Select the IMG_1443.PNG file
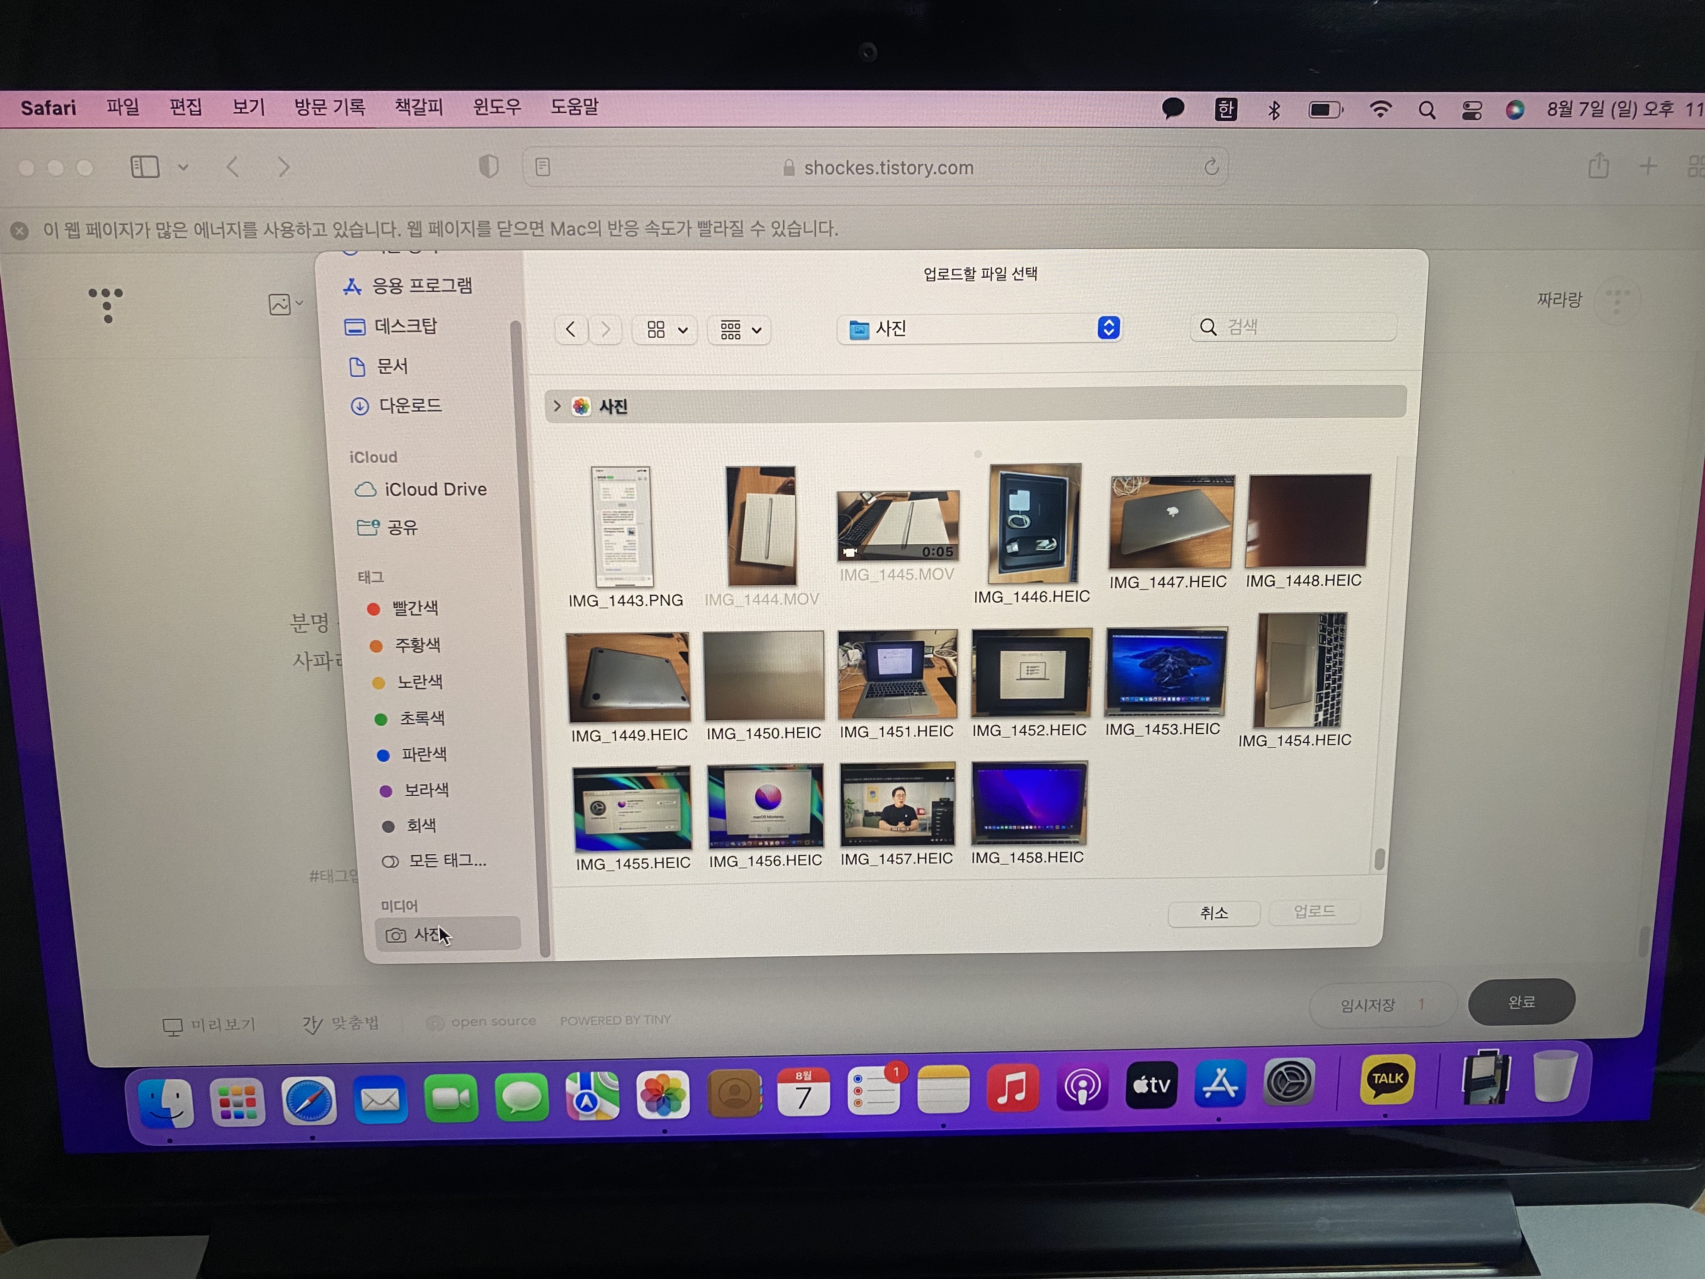This screenshot has height=1279, width=1705. (x=623, y=527)
